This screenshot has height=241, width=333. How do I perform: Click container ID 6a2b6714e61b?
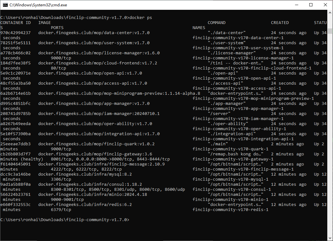pyautogui.click(x=15, y=93)
